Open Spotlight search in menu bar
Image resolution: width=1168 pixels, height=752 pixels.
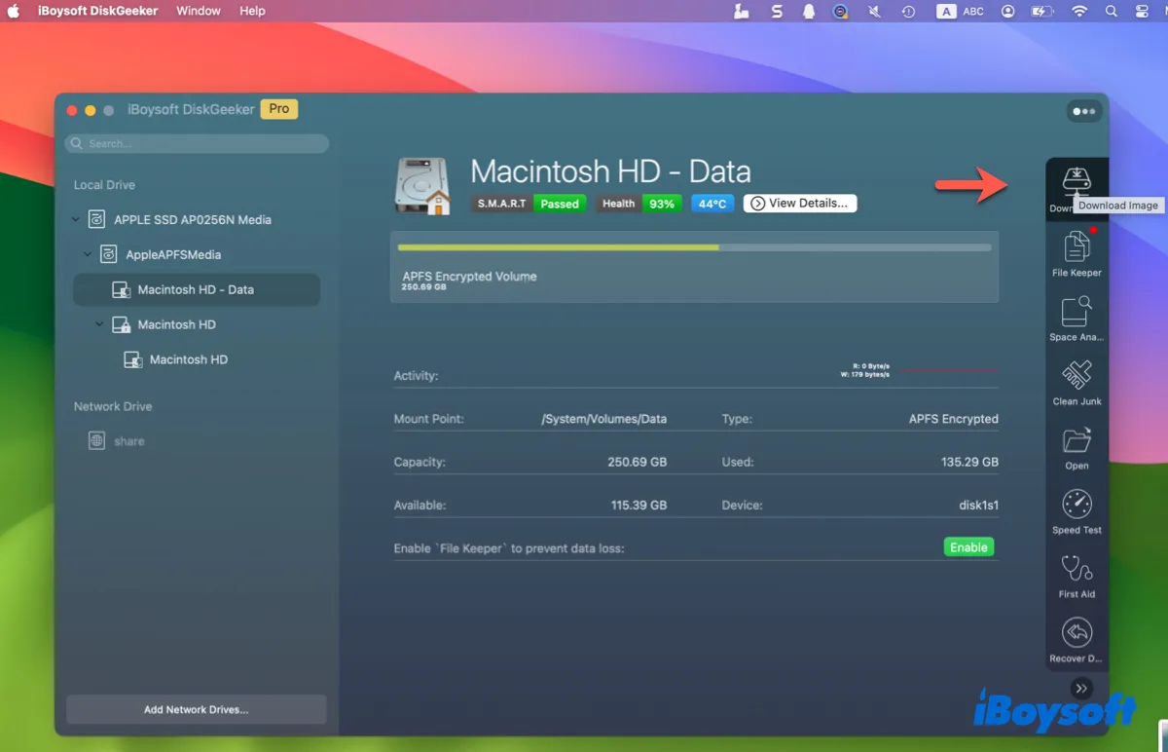coord(1111,11)
